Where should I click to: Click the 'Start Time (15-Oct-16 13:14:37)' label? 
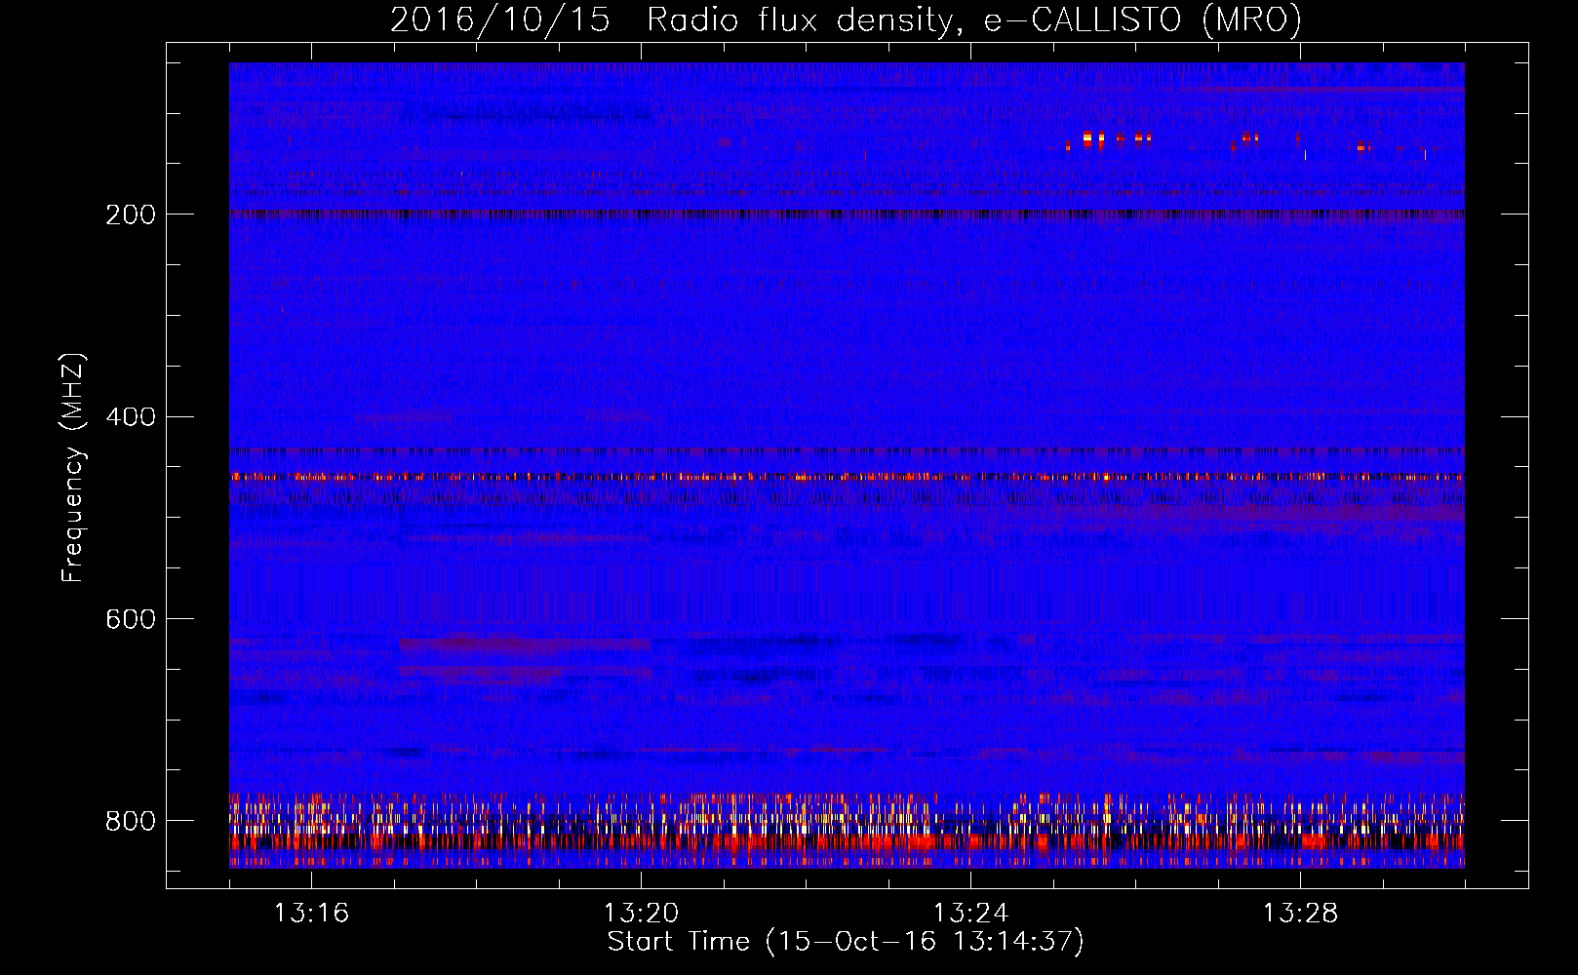coord(846,942)
